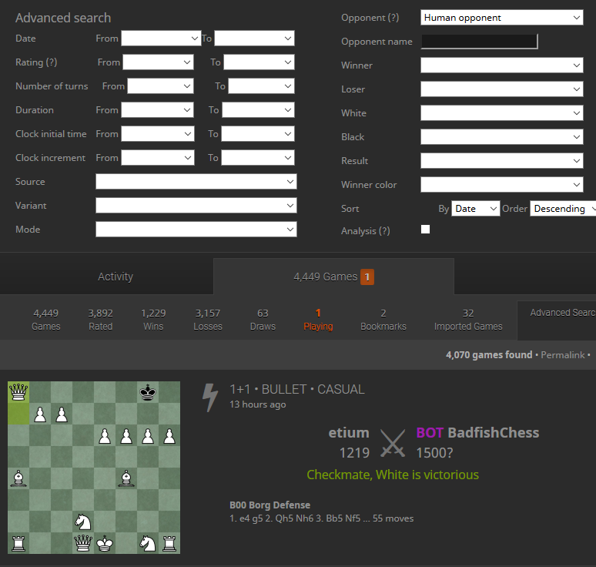The width and height of the screenshot is (596, 567).
Task: Expand the Winner color dropdown
Action: click(x=502, y=185)
